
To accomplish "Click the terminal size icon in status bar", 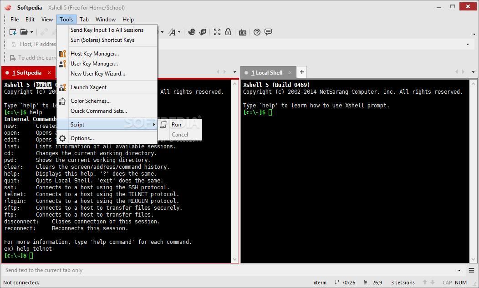I will (337, 283).
